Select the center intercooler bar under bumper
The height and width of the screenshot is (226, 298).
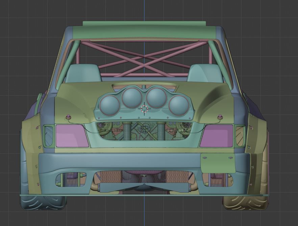[144, 188]
